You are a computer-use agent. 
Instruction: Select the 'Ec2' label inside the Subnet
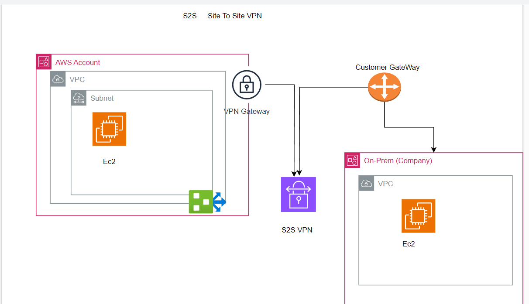click(x=109, y=162)
